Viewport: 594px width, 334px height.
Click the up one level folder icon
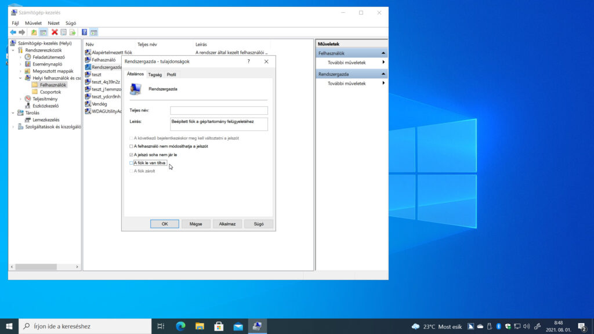coord(34,32)
